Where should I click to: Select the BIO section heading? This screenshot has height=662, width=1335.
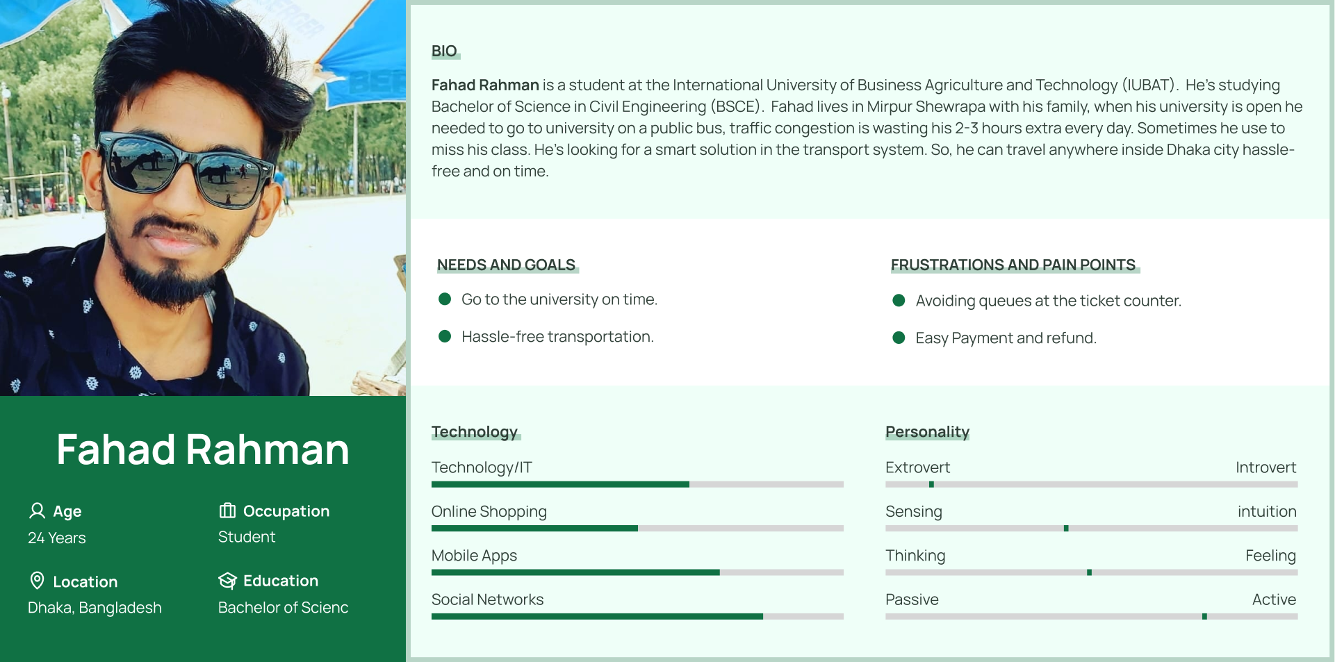click(x=444, y=51)
